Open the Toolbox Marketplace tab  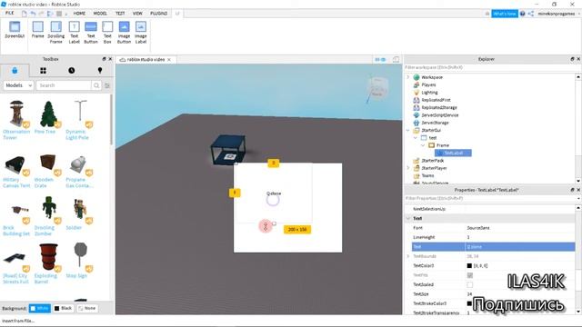pyautogui.click(x=15, y=71)
